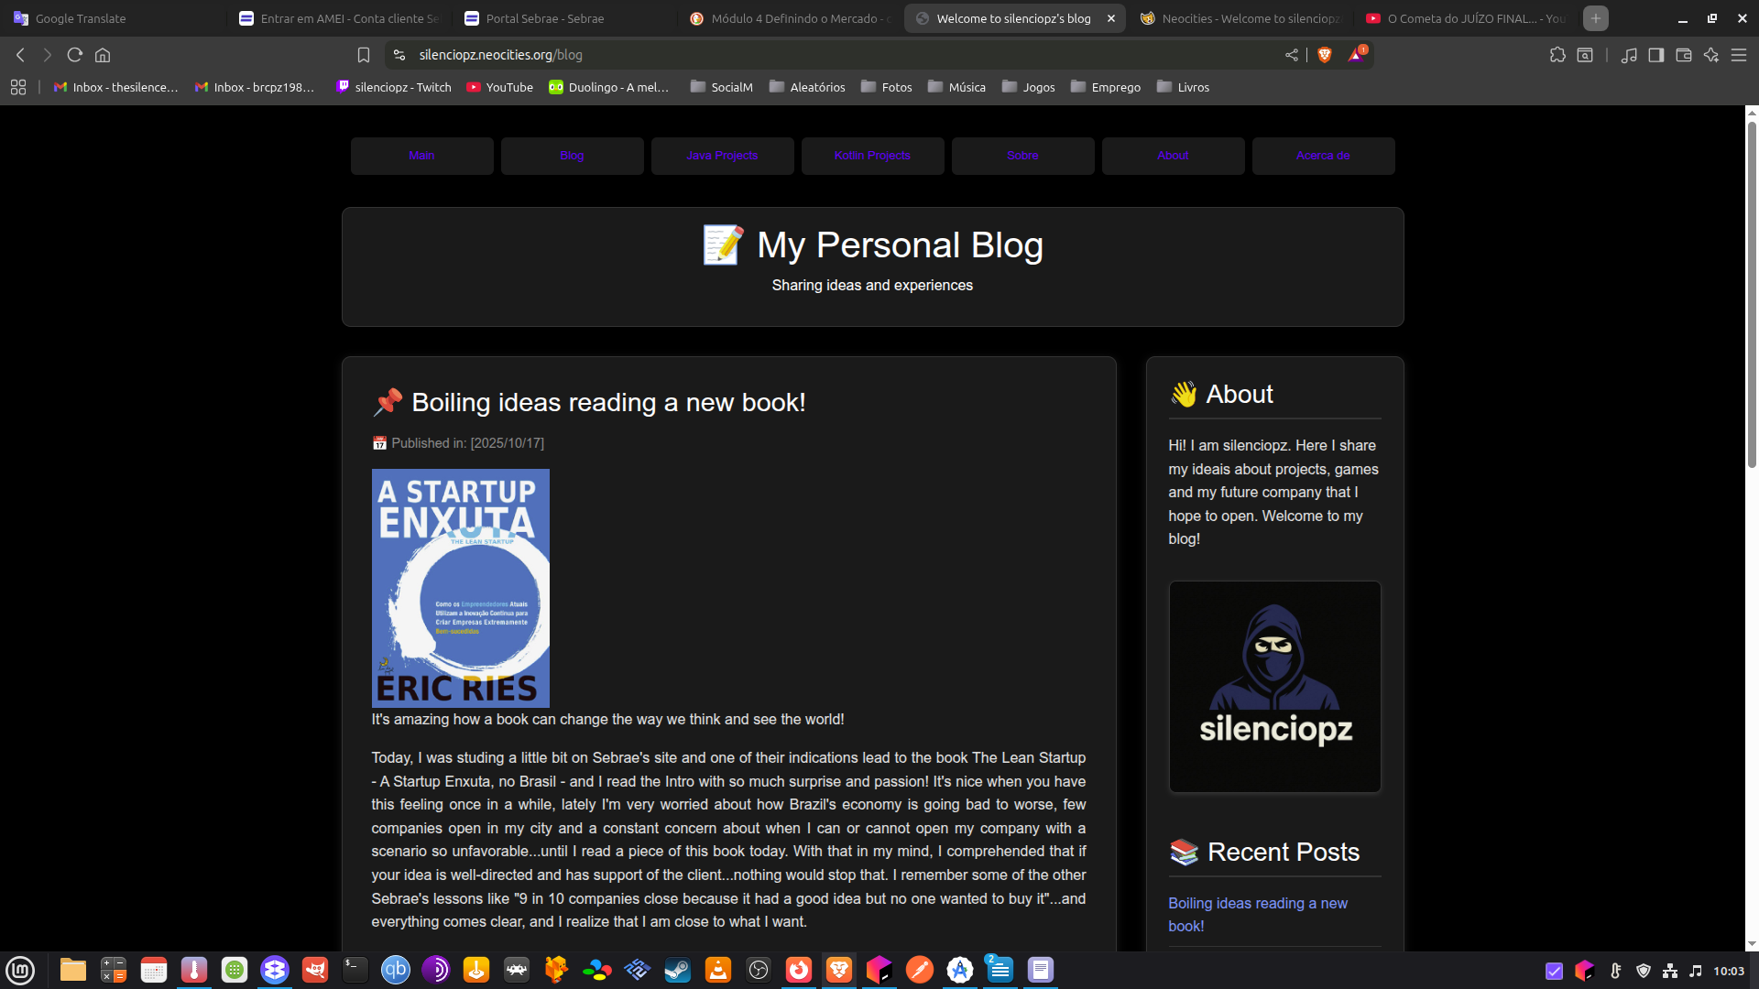
Task: Bookmark this page with bookmark icon
Action: 364,55
